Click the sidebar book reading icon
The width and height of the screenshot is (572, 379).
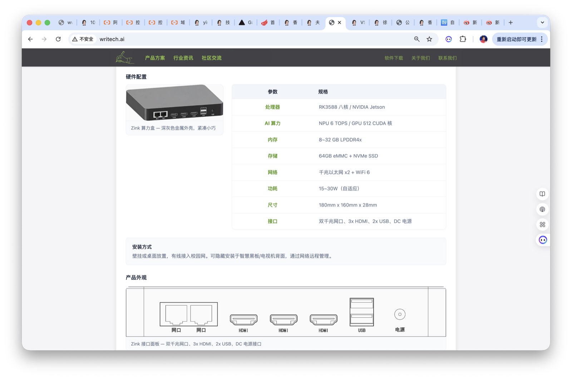tap(542, 194)
